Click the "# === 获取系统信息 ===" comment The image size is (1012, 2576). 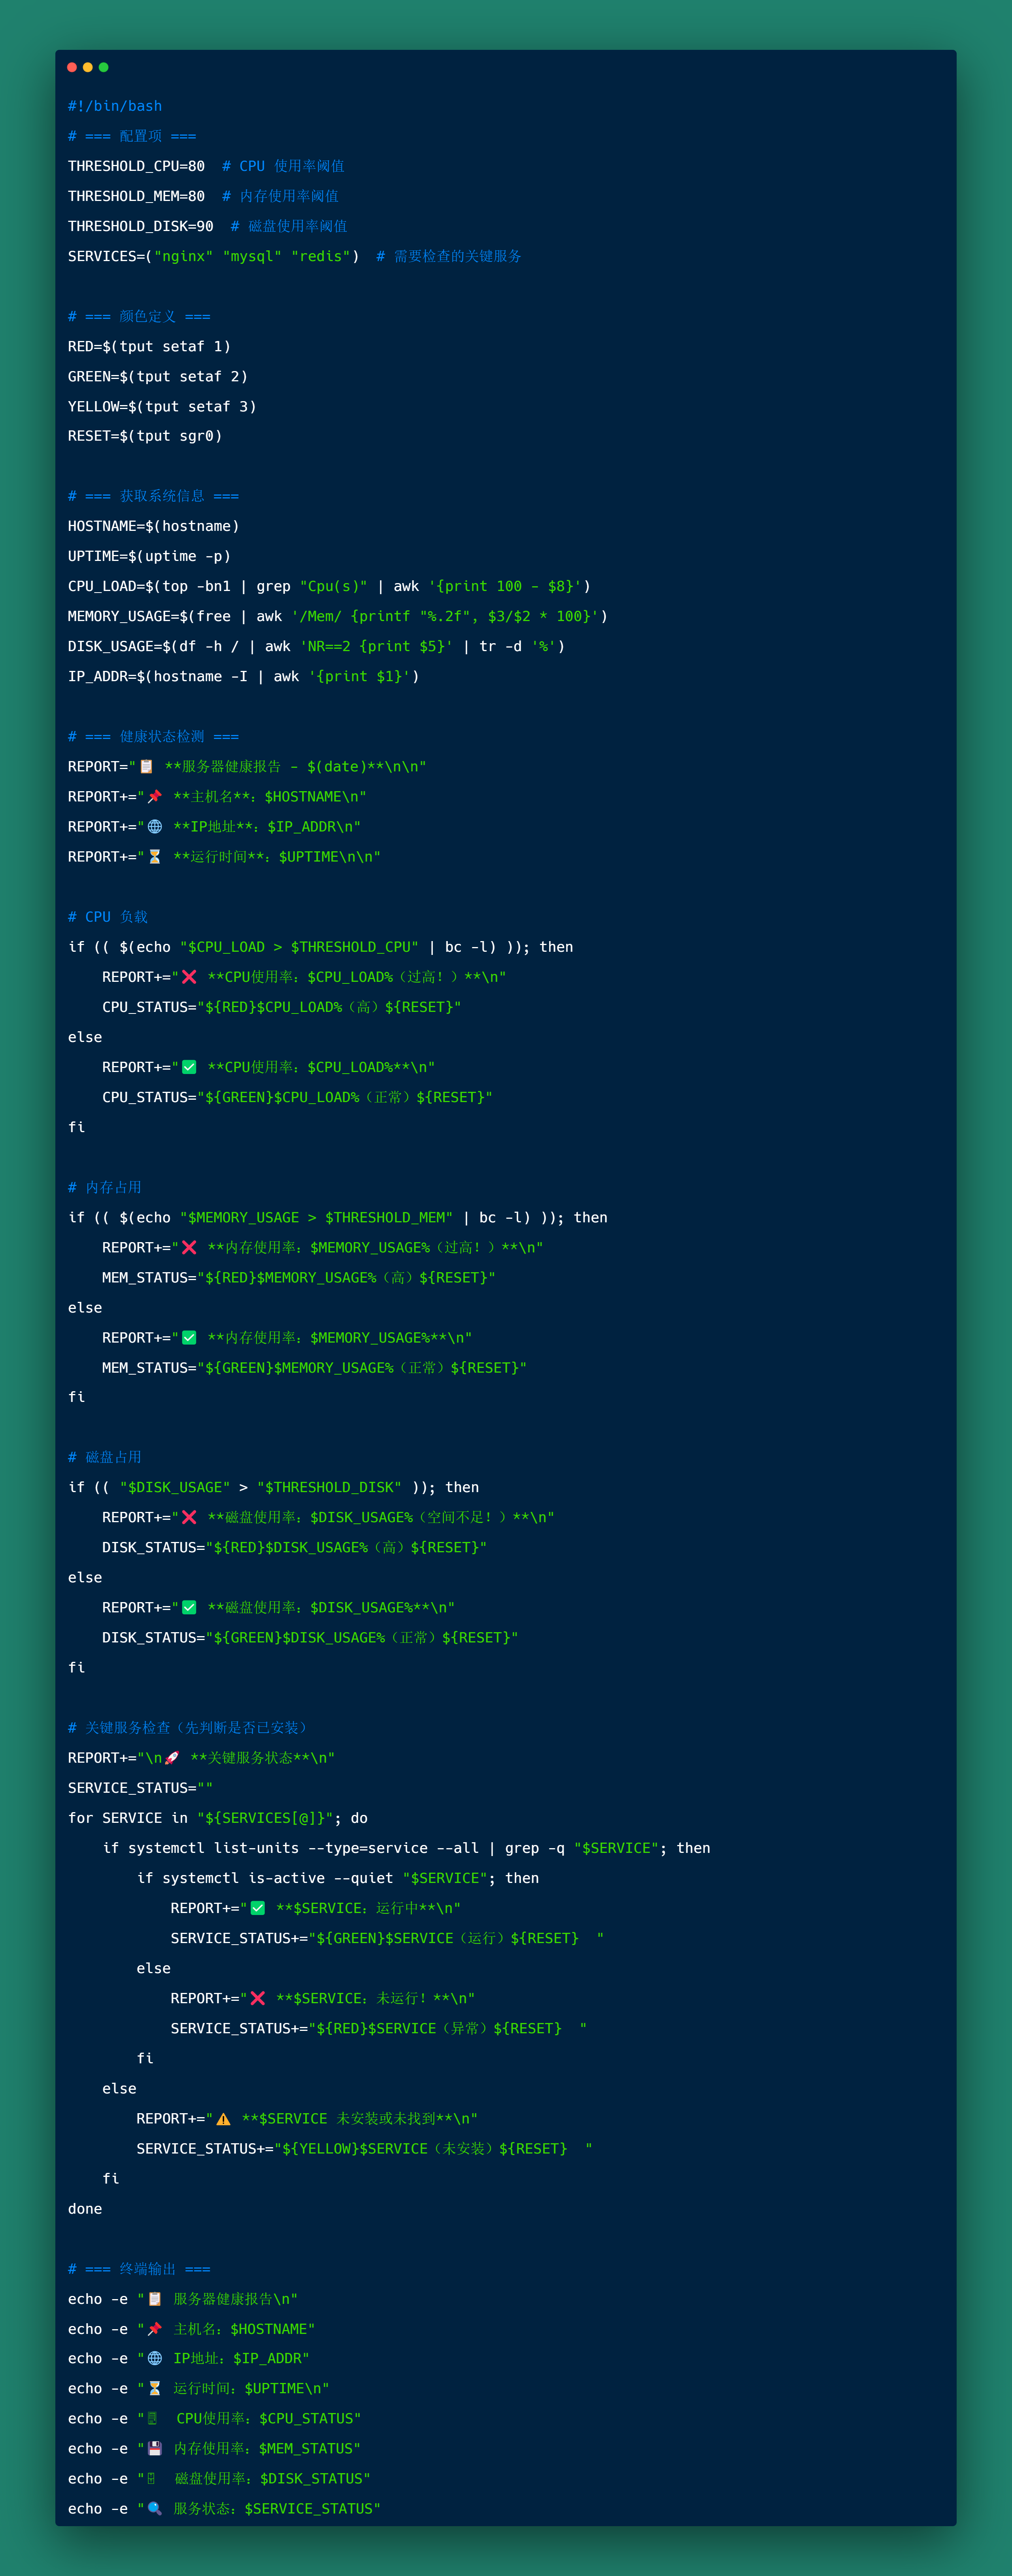(154, 496)
